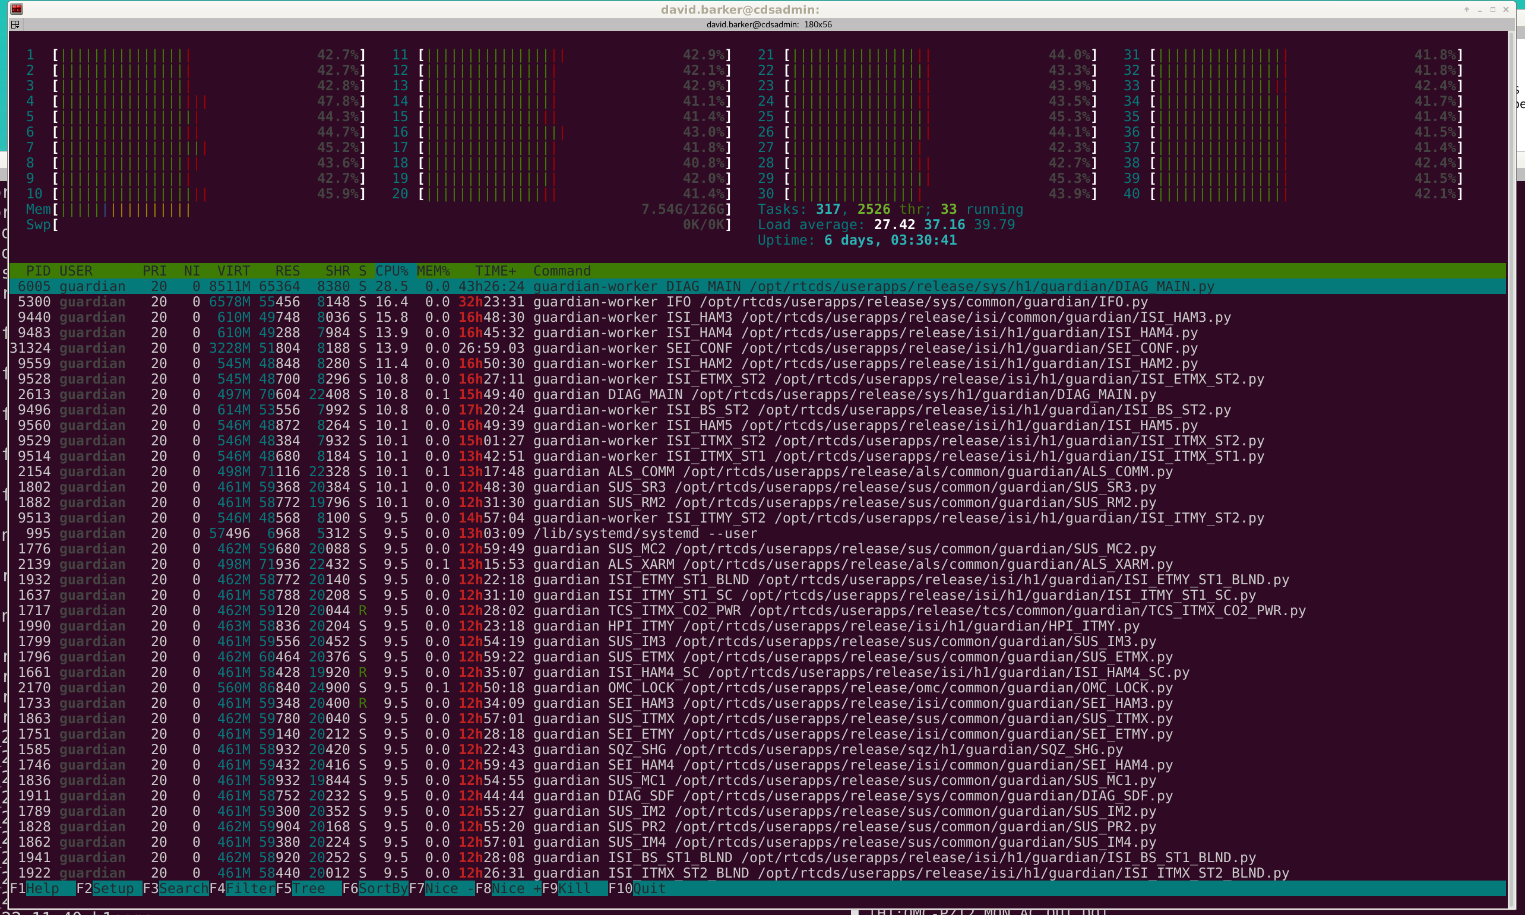Select process row PID 1911 DIAG_SDF

[x=757, y=796]
